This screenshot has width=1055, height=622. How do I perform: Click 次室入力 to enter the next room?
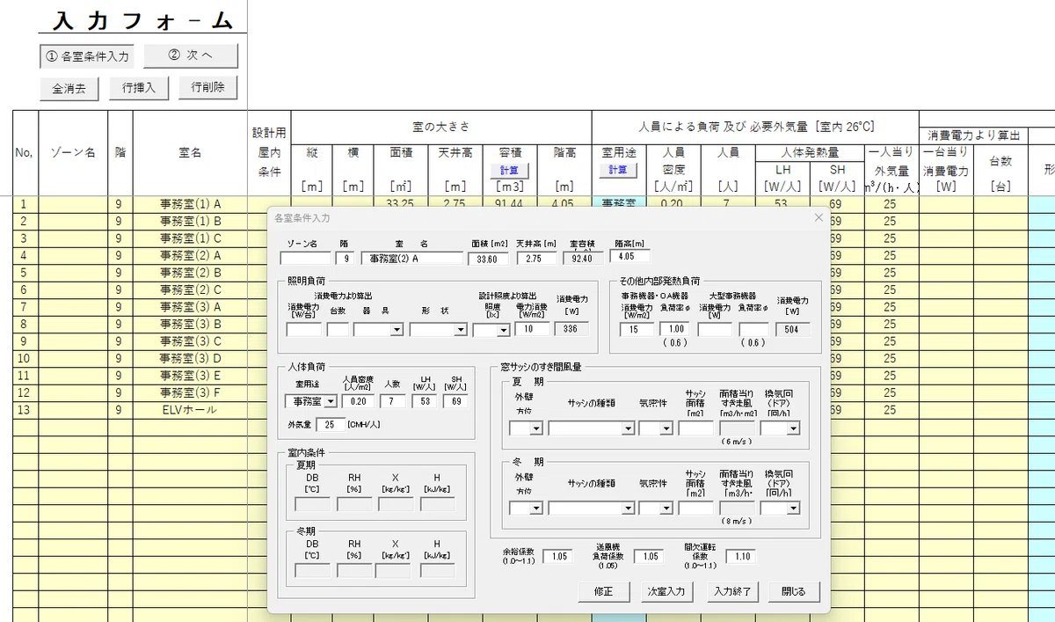(x=666, y=591)
